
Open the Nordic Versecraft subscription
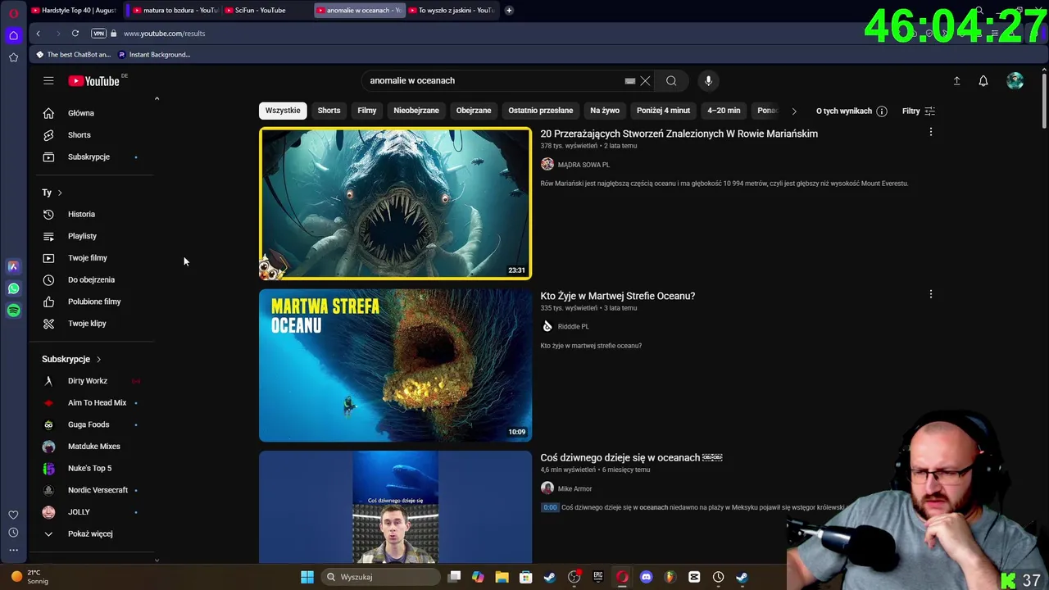tap(97, 490)
